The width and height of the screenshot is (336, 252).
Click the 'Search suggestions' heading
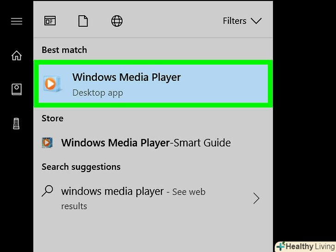(x=81, y=167)
